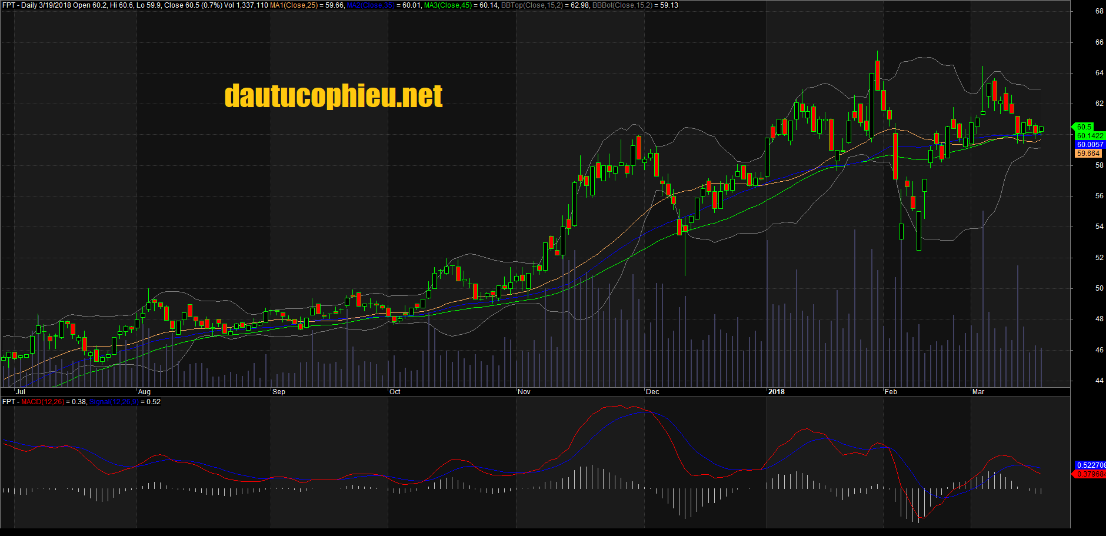Click the Aug label on the time axis
The image size is (1106, 536).
(144, 392)
